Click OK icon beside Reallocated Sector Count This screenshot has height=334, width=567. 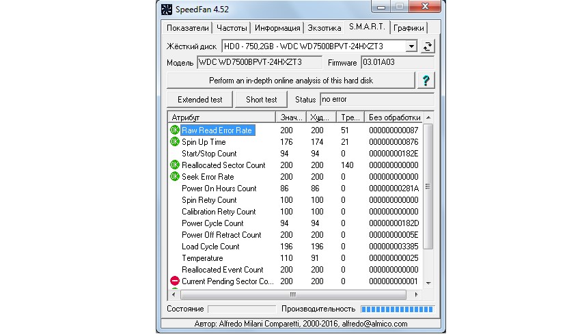tap(175, 165)
